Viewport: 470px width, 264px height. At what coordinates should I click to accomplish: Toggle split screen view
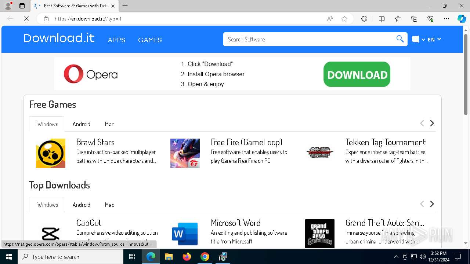tap(382, 19)
